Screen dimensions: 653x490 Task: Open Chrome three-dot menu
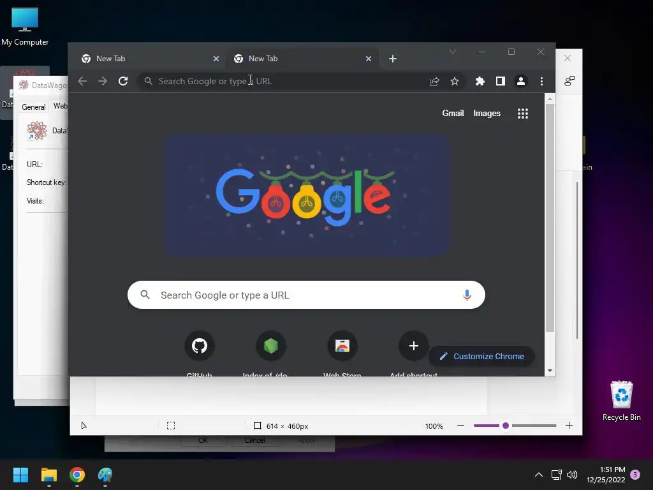(541, 81)
